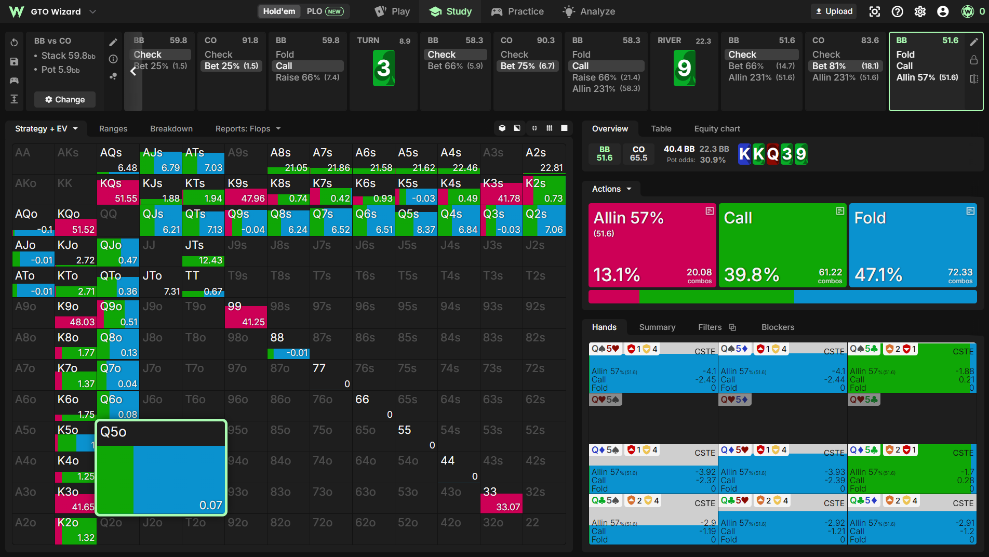This screenshot has height=557, width=989.
Task: Toggle the full square matrix view icon
Action: click(564, 128)
